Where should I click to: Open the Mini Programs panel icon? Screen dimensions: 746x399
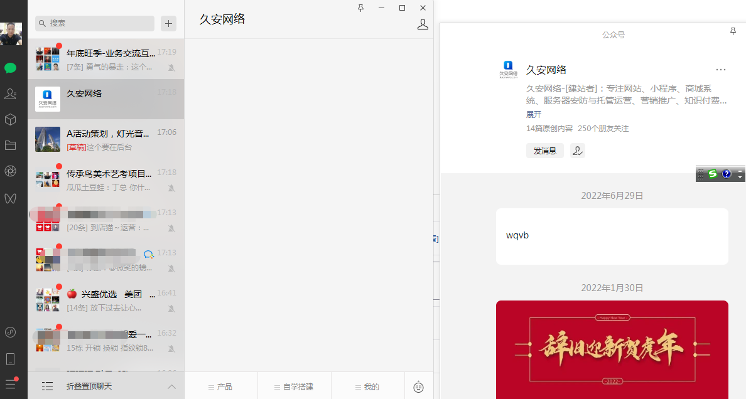pyautogui.click(x=11, y=332)
